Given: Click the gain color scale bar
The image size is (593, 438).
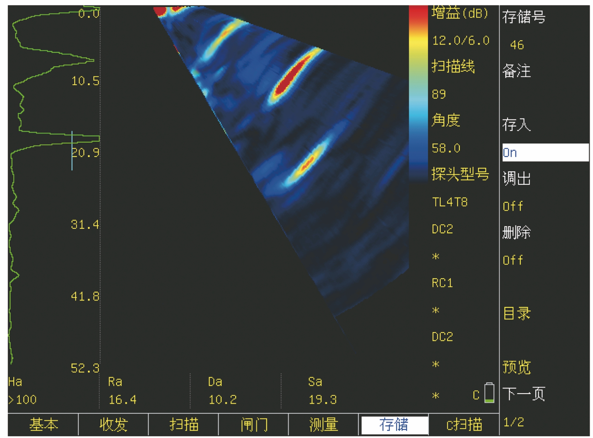Looking at the screenshot, I should tap(418, 93).
